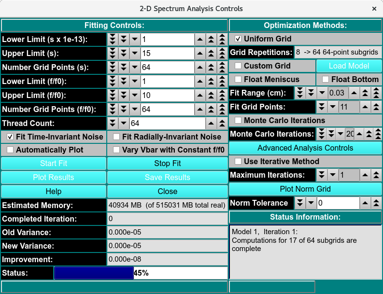Viewport: 383px width, 294px height.
Task: Click double-down arrow for Norm Tolerance
Action: click(300, 203)
